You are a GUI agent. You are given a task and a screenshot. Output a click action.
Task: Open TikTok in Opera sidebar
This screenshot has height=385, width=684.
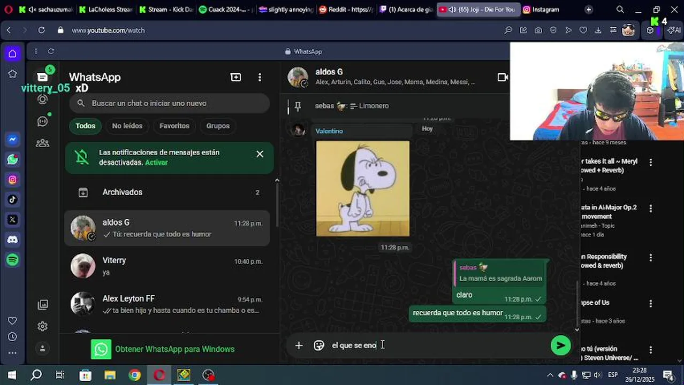12,199
